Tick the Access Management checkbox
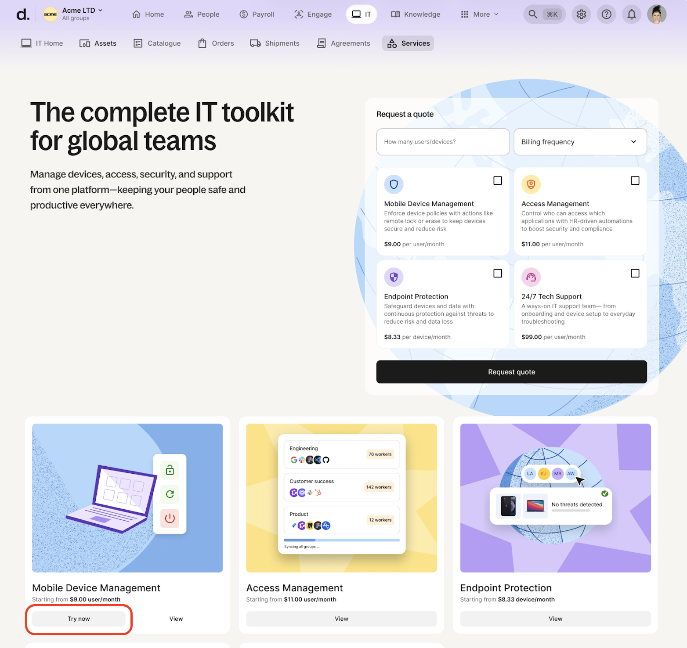687x648 pixels. pos(635,180)
